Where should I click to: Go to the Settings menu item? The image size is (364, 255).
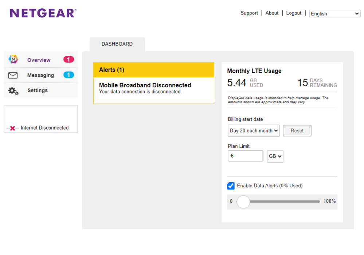(x=38, y=91)
